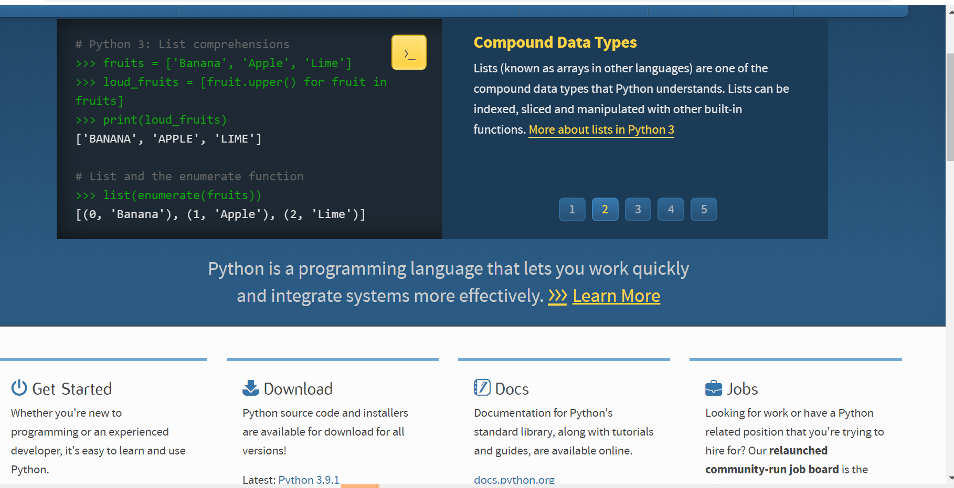Click the vertical scrollbar thumb
The image size is (954, 488).
click(x=950, y=107)
